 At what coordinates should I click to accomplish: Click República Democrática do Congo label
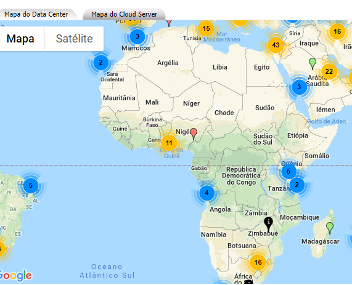241,176
